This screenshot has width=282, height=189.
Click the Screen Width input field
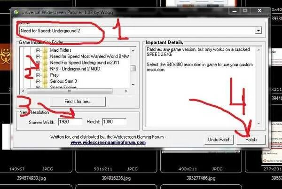pos(70,122)
